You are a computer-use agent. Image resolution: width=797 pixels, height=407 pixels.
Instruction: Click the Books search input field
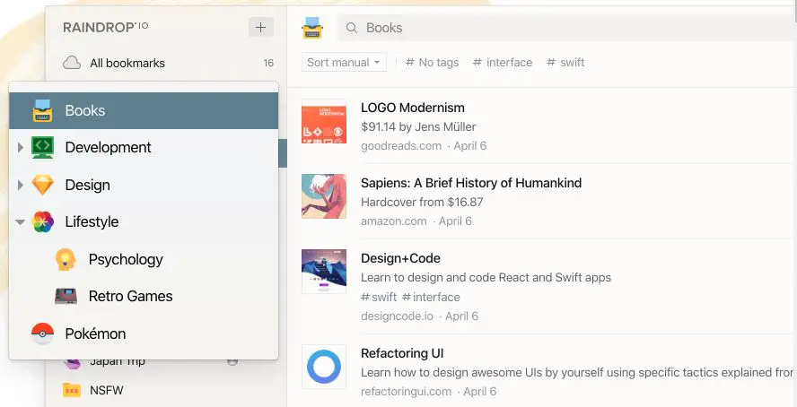[x=566, y=28]
